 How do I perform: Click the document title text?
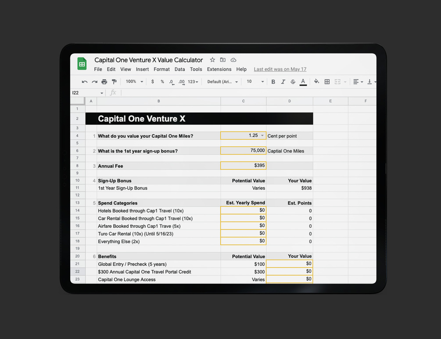[x=148, y=60]
